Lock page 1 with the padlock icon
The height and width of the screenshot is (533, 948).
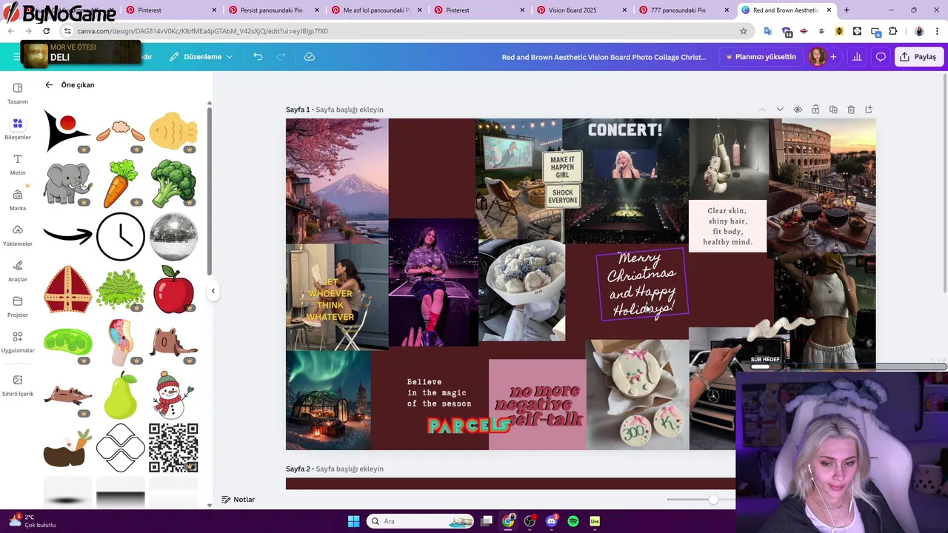click(x=815, y=110)
